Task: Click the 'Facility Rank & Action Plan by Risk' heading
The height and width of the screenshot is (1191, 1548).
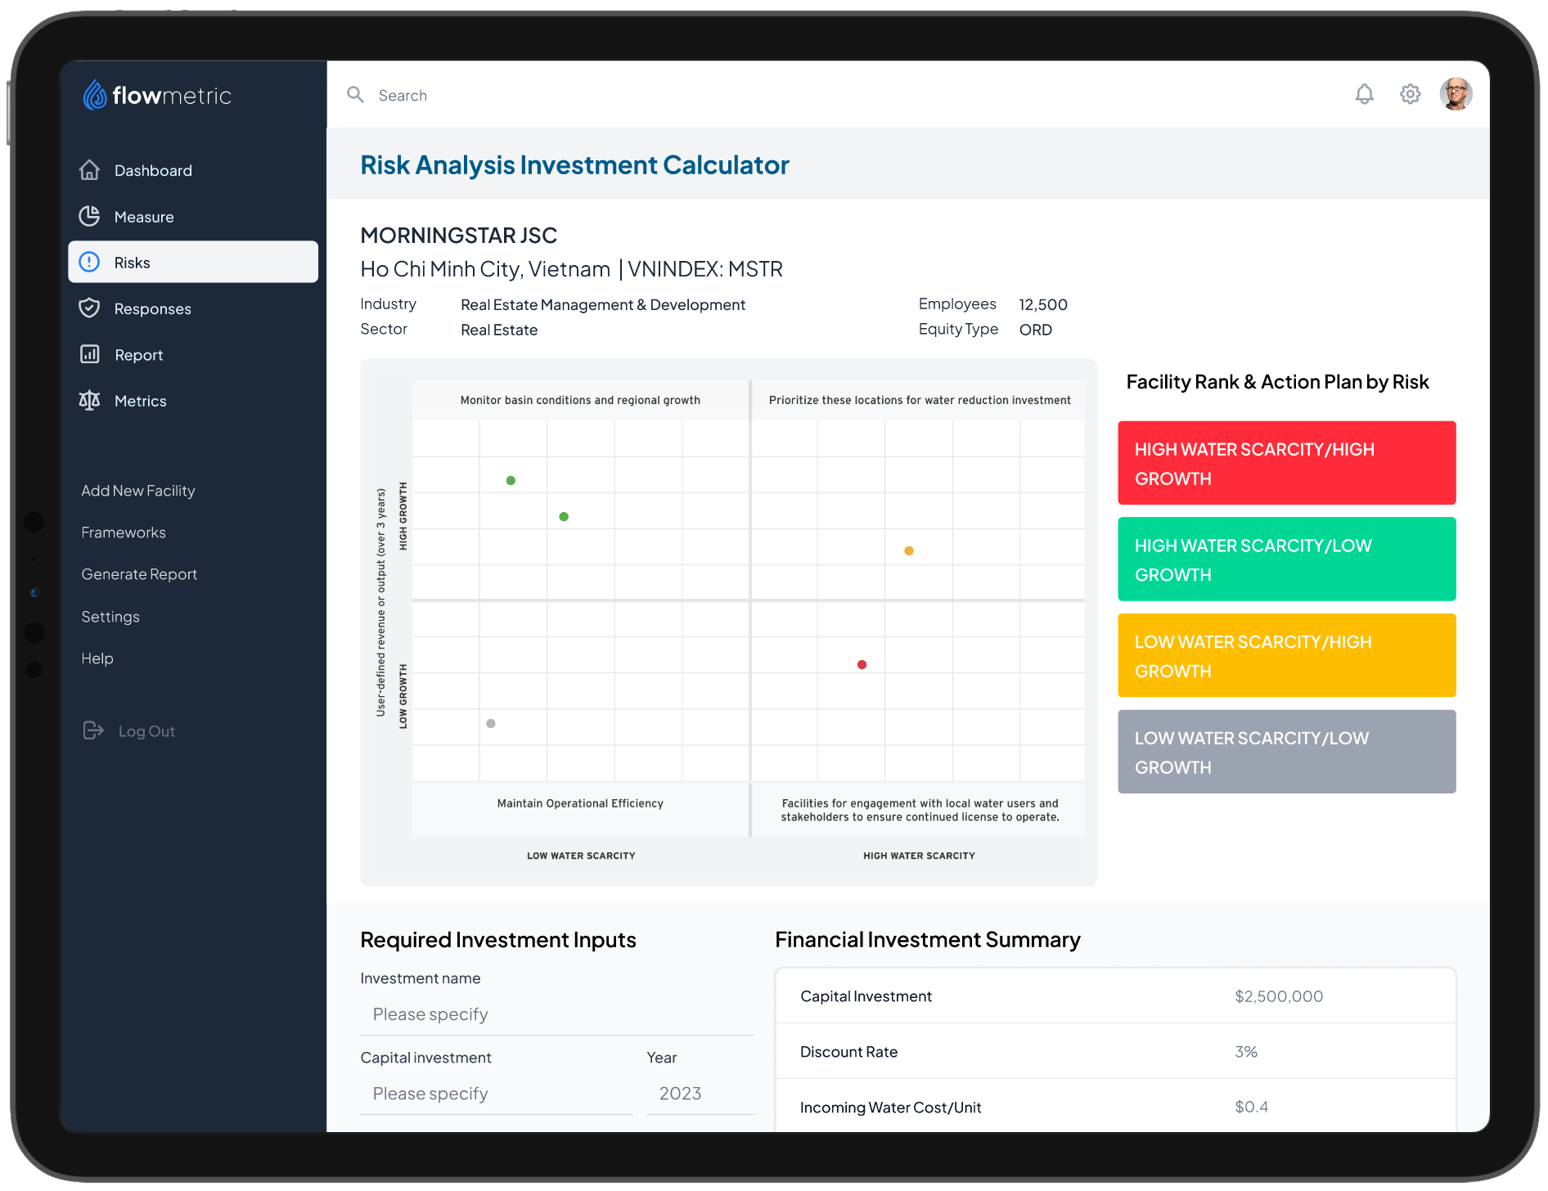Action: tap(1277, 382)
